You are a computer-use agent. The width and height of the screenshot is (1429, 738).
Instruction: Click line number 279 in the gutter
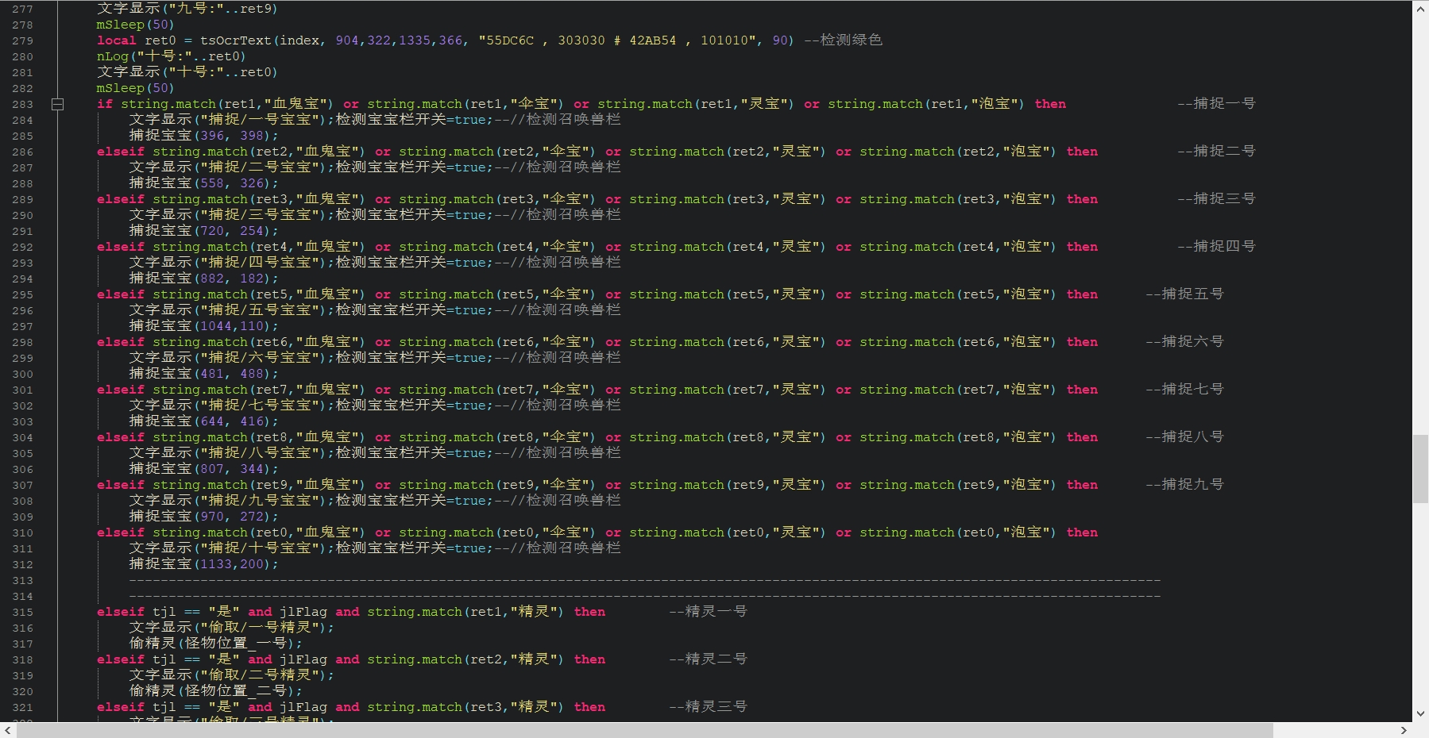(23, 40)
